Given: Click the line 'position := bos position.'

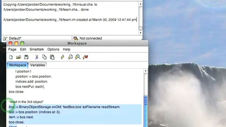Looking at the screenshot, I should tap(34, 77).
